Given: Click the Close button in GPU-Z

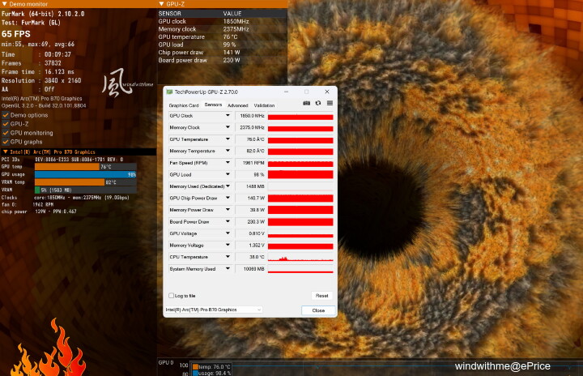Looking at the screenshot, I should (318, 310).
